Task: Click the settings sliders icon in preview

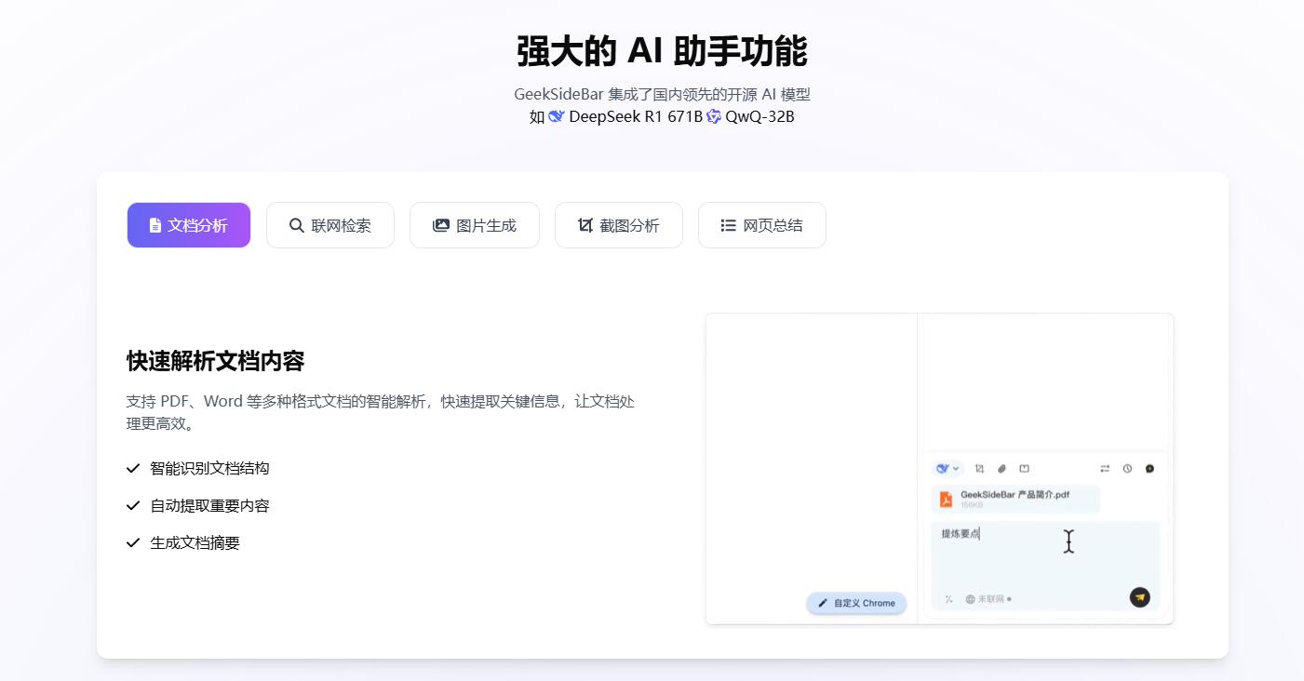Action: [1105, 469]
